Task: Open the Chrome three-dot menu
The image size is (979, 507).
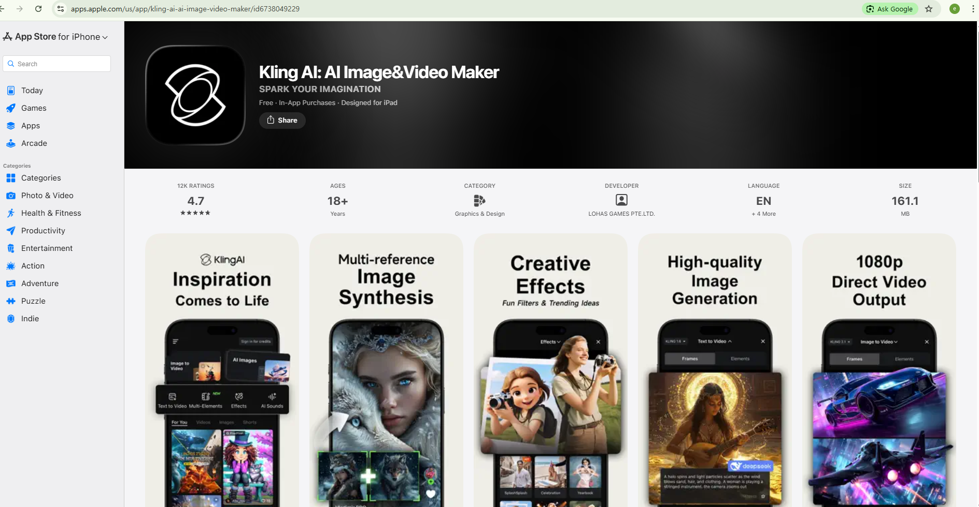Action: 973,9
